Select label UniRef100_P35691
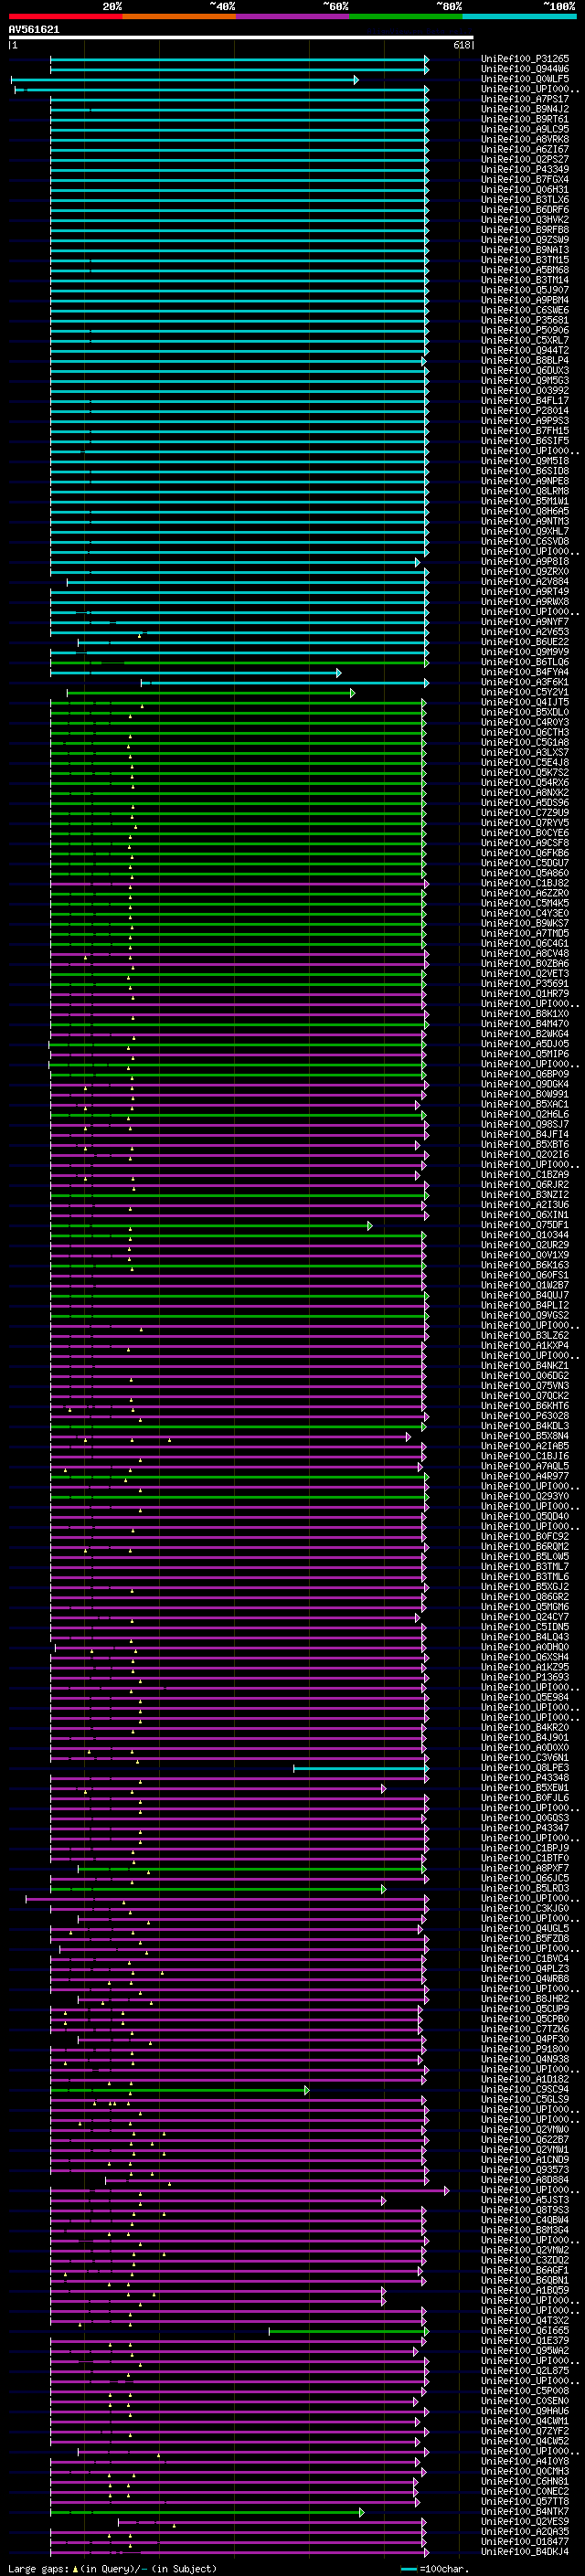Screen dimensions: 585x2576 (525, 983)
